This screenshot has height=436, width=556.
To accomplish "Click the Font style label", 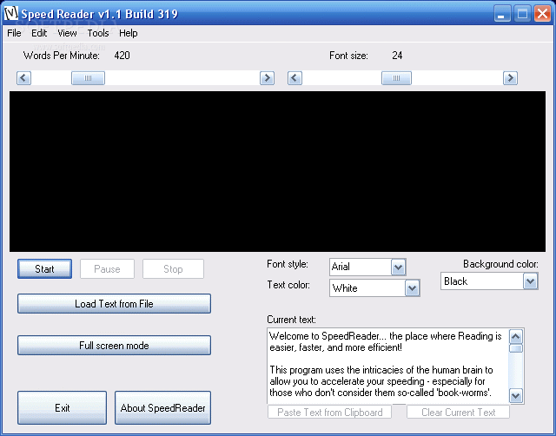I will pos(288,264).
